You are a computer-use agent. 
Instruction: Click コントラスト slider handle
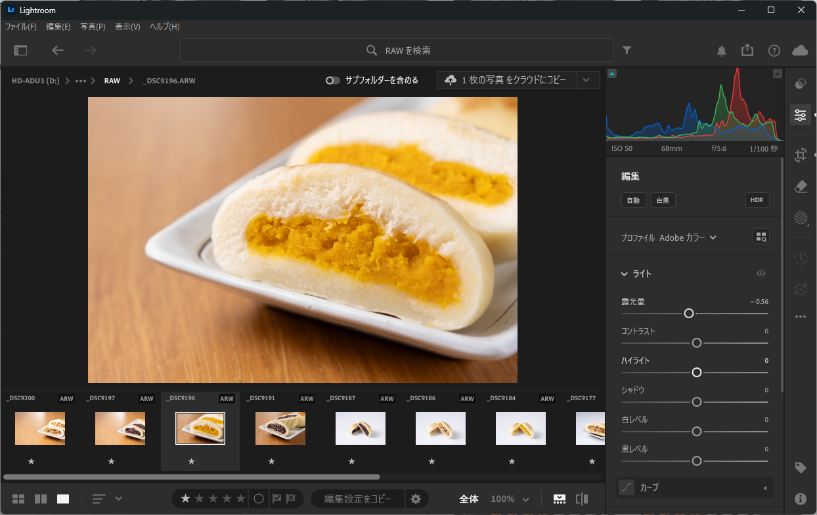[x=697, y=343]
